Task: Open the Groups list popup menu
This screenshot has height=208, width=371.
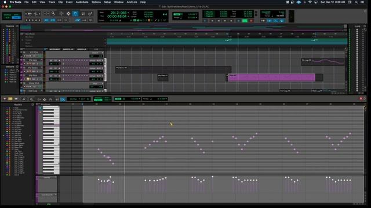Action: (17, 67)
